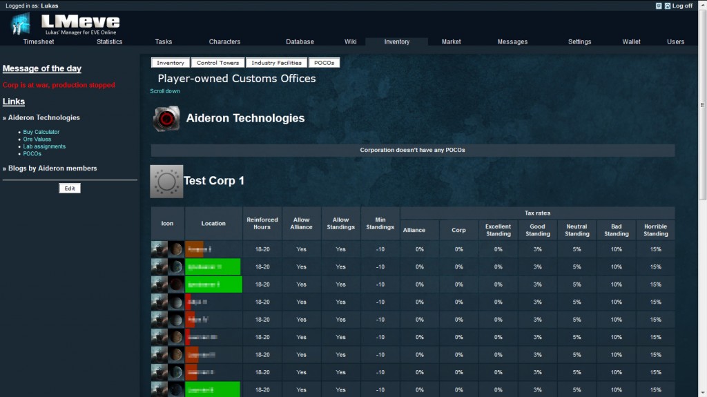The height and width of the screenshot is (397, 707).
Task: Open the Market section
Action: point(452,41)
